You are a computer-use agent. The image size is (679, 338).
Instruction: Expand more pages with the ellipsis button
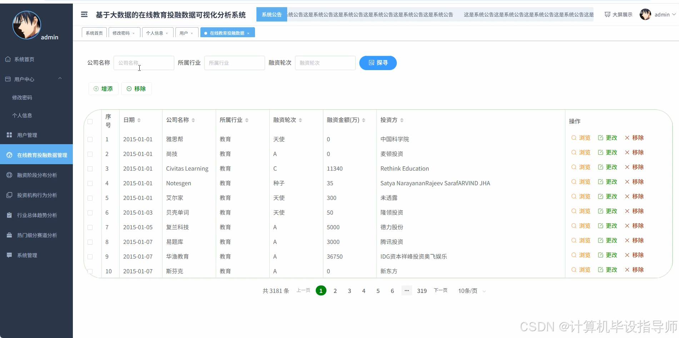[406, 290]
